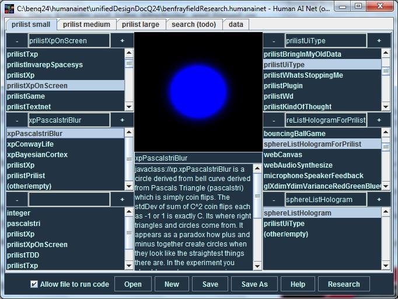Select prilistWhatsStoppingMe list item

[x=322, y=75]
